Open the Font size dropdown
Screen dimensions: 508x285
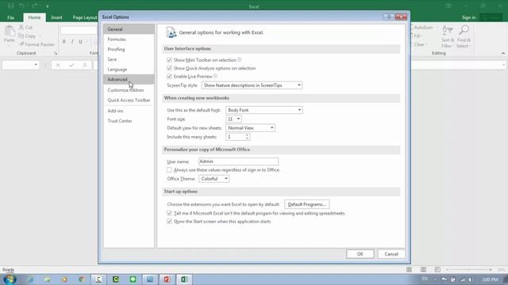pyautogui.click(x=233, y=119)
